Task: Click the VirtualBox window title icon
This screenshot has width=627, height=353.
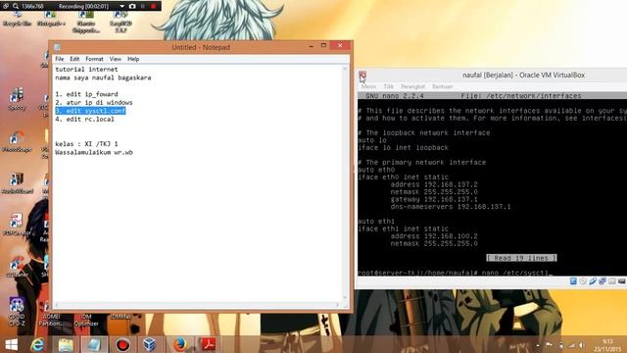Action: point(362,75)
